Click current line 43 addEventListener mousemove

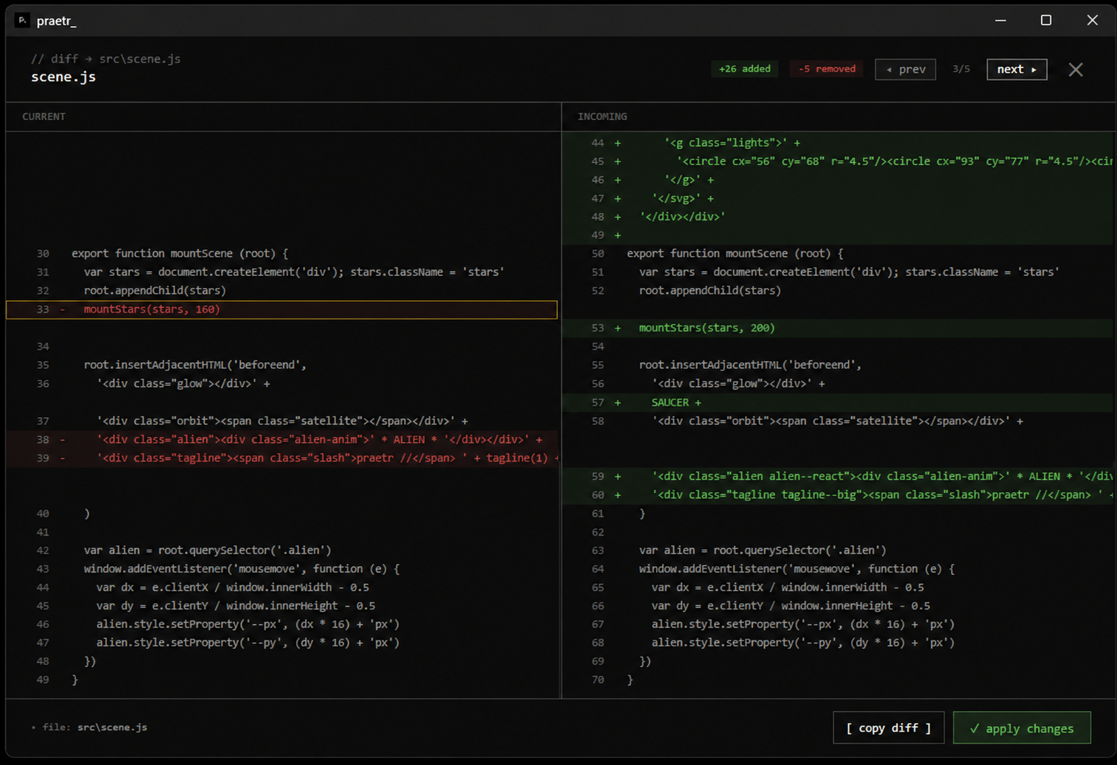pos(281,569)
